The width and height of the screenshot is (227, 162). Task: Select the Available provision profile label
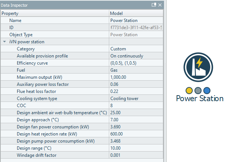[x=42, y=56]
